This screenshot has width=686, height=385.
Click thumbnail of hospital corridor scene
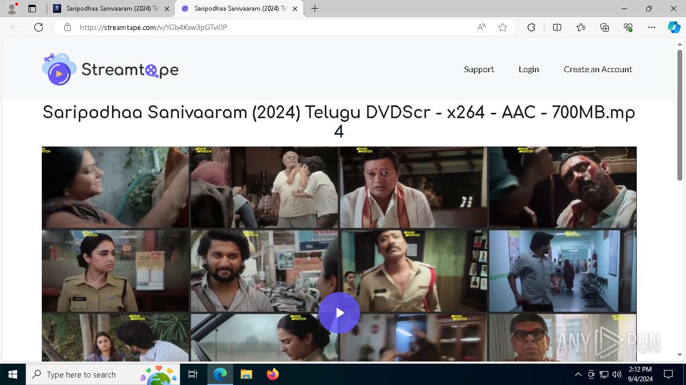563,271
